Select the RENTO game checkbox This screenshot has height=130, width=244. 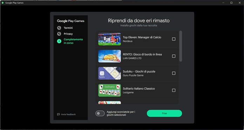click(x=174, y=56)
